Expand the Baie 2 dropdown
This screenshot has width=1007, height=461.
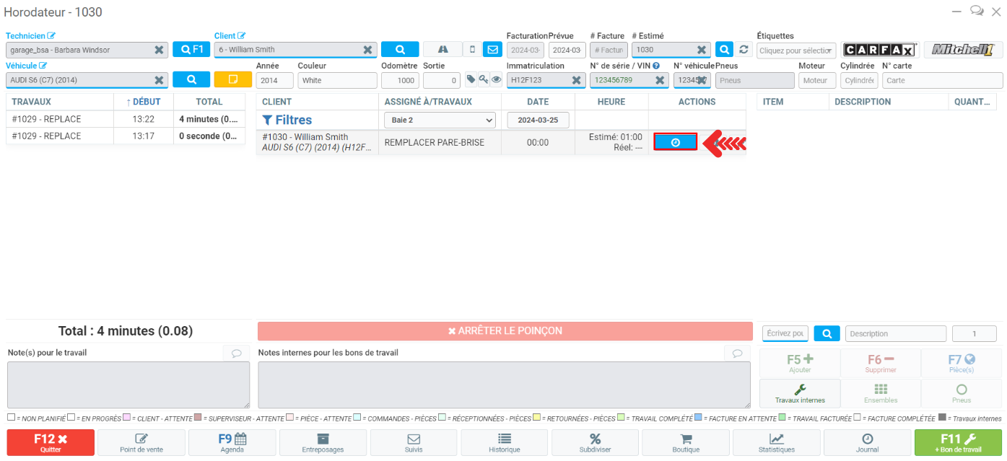pos(440,120)
